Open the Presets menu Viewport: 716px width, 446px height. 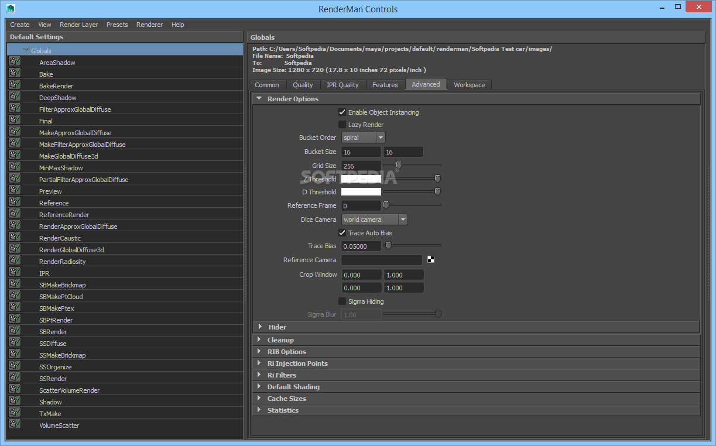tap(117, 25)
